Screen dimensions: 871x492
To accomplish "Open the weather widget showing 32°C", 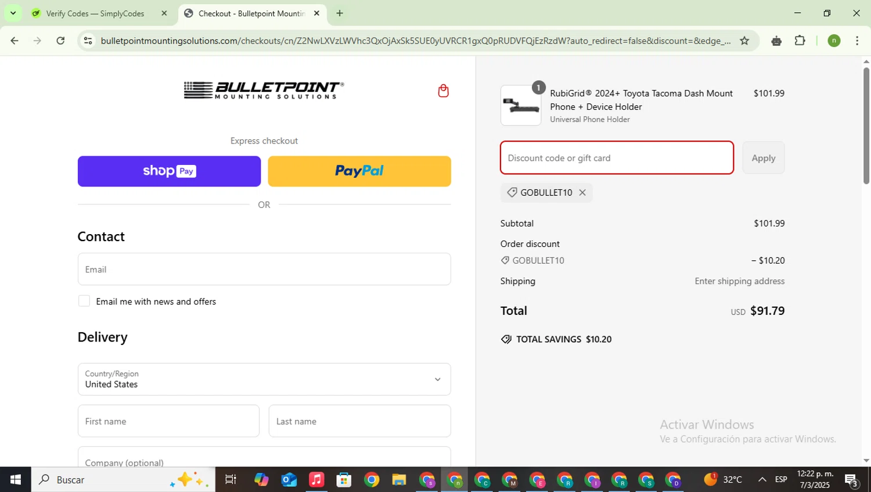I will (x=723, y=479).
